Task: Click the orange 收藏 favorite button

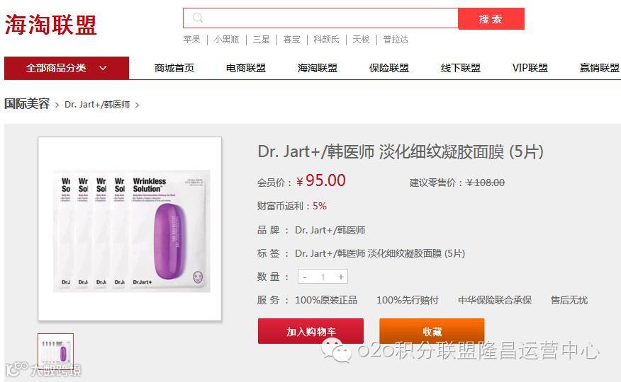Action: tap(432, 331)
